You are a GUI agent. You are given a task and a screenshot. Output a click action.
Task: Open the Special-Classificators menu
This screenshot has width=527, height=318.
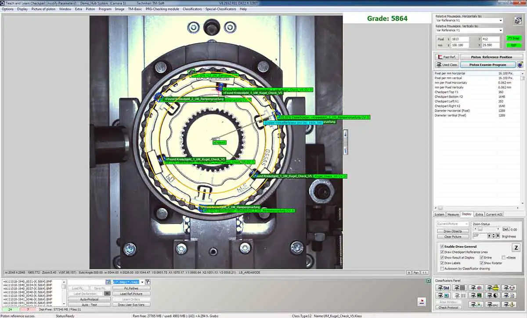(220, 9)
